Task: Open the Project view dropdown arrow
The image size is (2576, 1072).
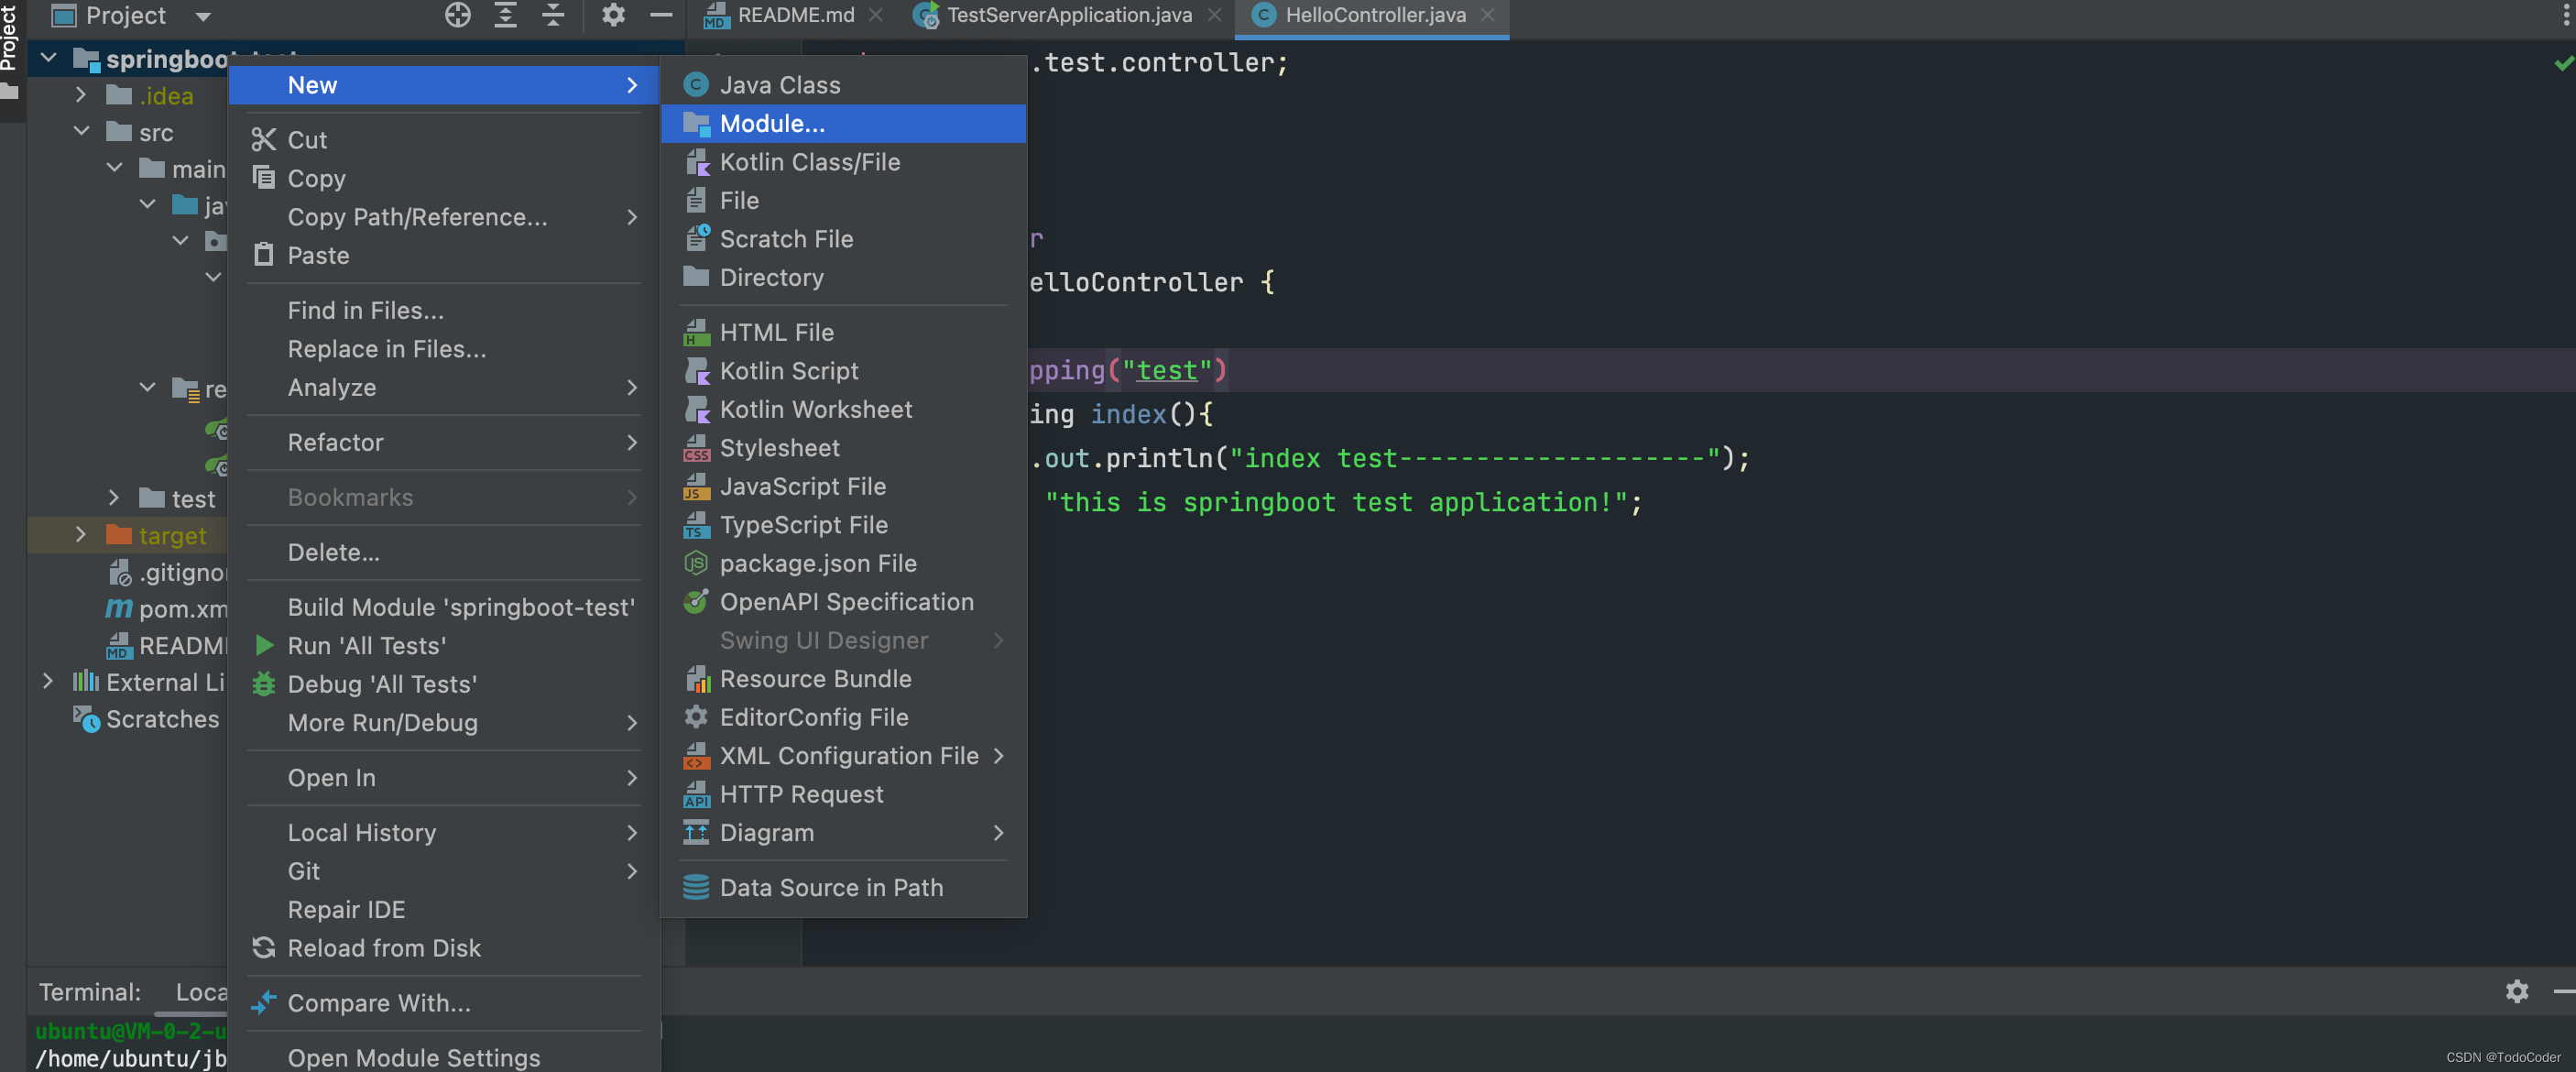Action: point(203,16)
